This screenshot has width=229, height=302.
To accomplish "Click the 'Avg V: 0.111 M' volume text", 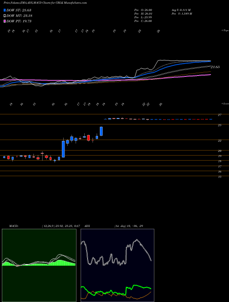I will pos(180,10).
